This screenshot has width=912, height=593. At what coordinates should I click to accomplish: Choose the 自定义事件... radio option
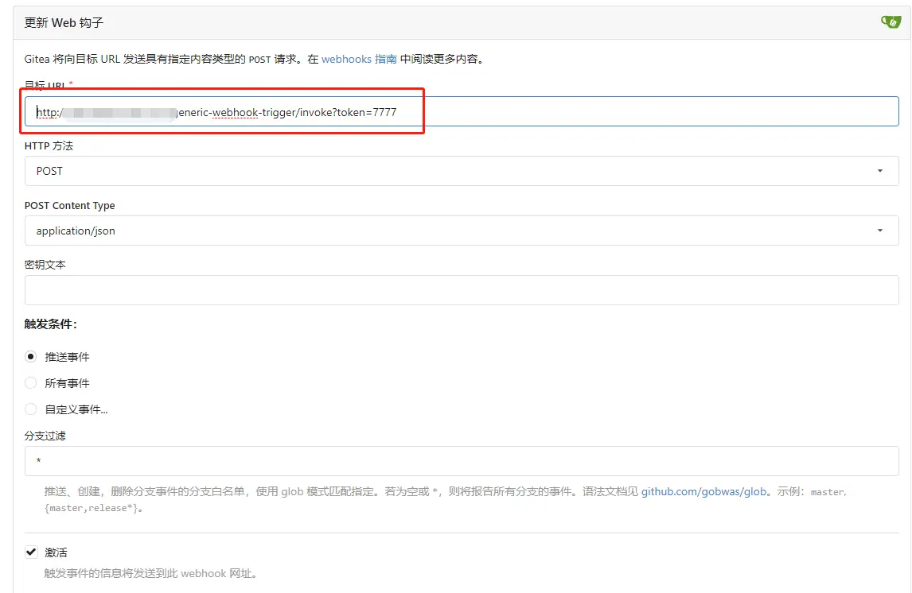click(31, 409)
